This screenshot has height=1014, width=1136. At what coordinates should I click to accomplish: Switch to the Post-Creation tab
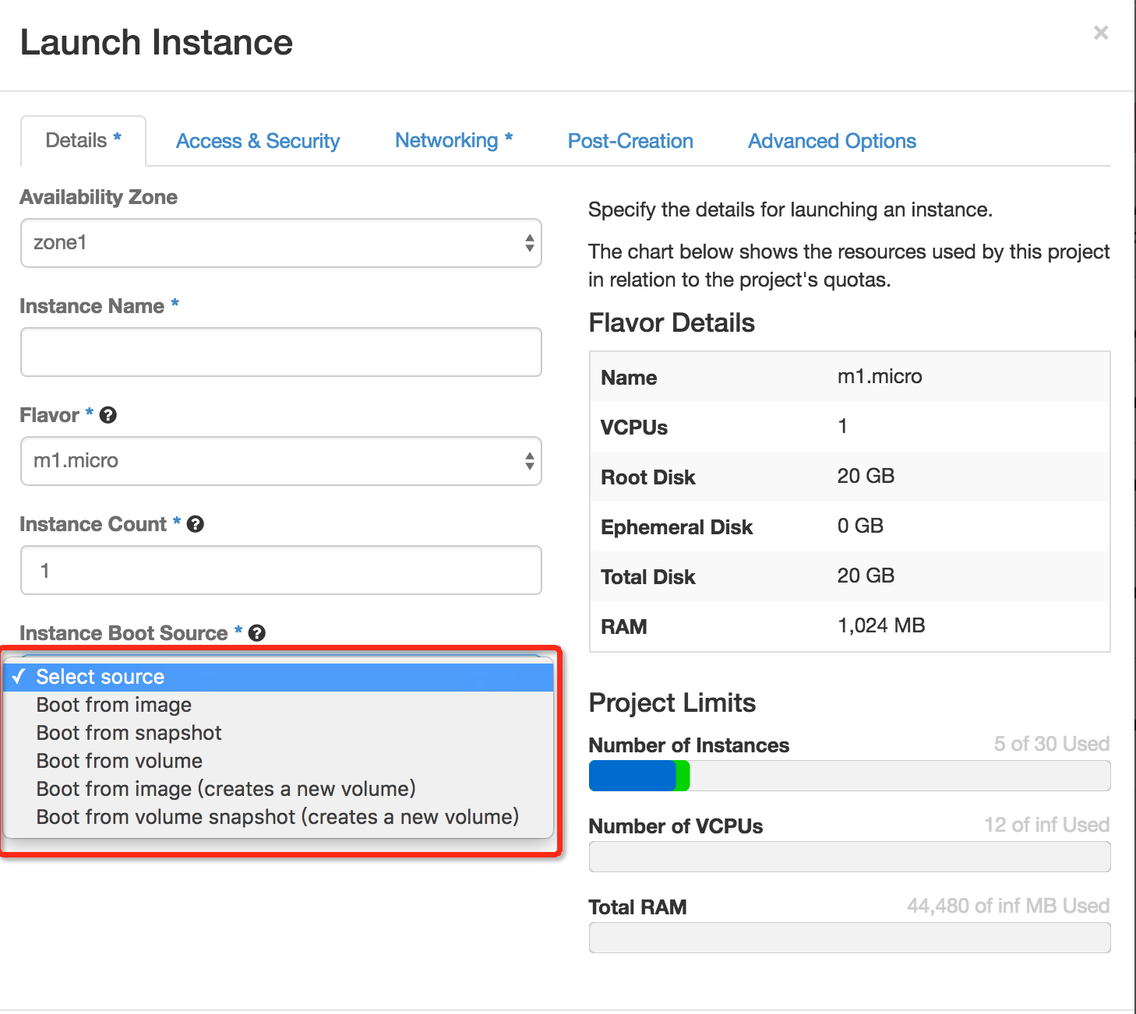pyautogui.click(x=630, y=141)
